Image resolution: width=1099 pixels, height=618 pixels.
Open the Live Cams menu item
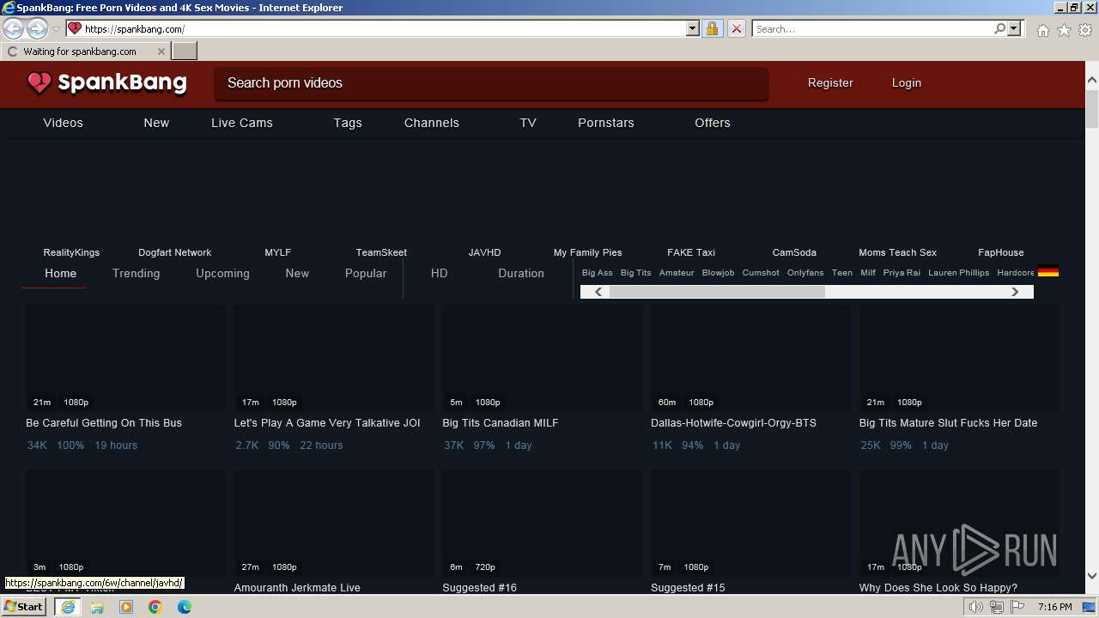tap(242, 123)
